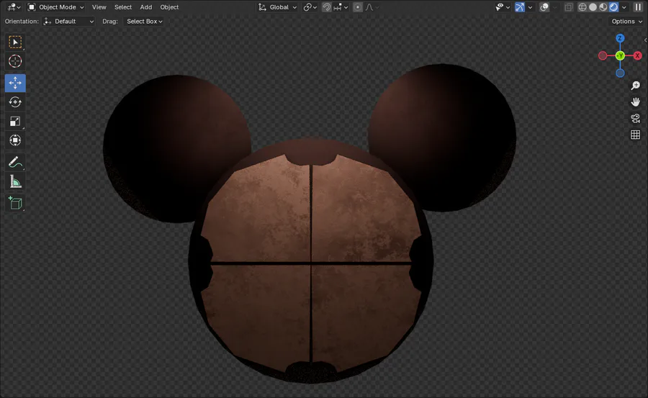The width and height of the screenshot is (648, 398).
Task: Select the Measure tool
Action: click(x=15, y=181)
